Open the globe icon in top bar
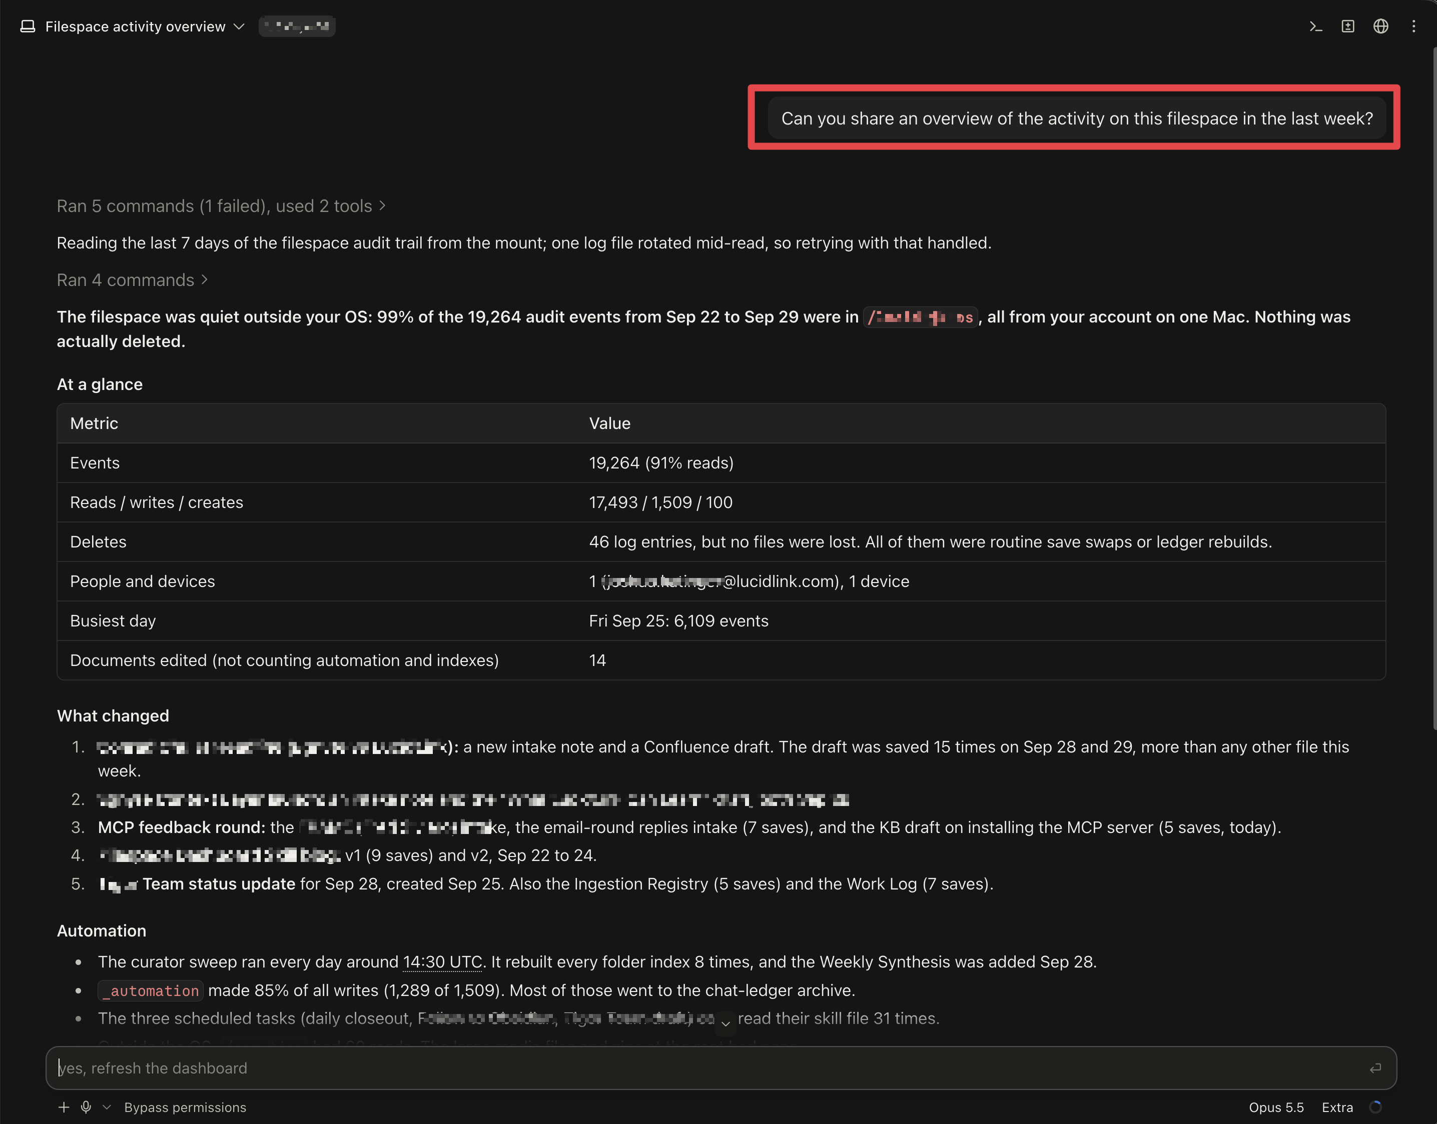The image size is (1437, 1124). pyautogui.click(x=1381, y=26)
